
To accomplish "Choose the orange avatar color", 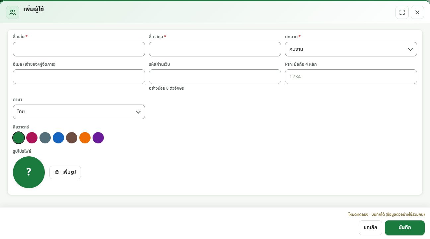I will (x=85, y=138).
